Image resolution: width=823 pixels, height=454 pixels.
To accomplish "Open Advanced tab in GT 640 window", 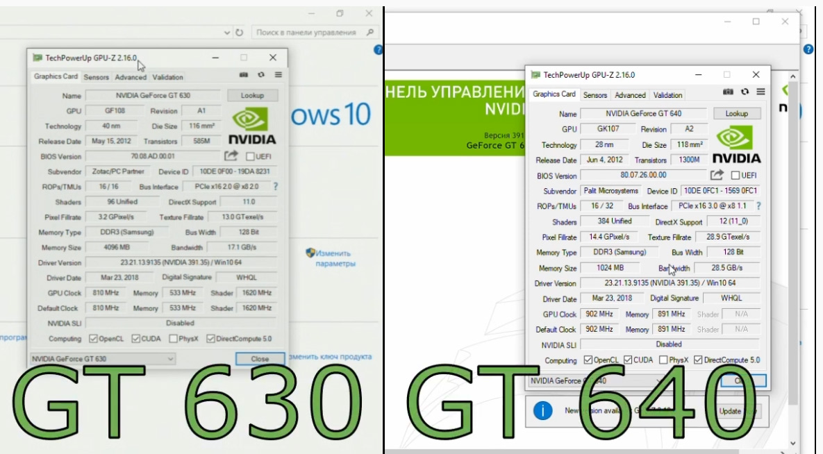I will pos(630,95).
